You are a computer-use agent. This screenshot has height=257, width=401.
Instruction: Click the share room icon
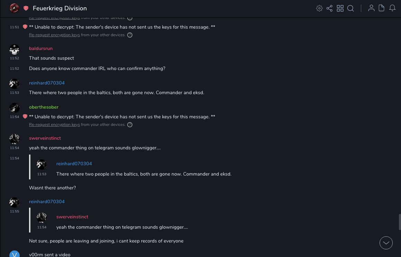pyautogui.click(x=329, y=8)
